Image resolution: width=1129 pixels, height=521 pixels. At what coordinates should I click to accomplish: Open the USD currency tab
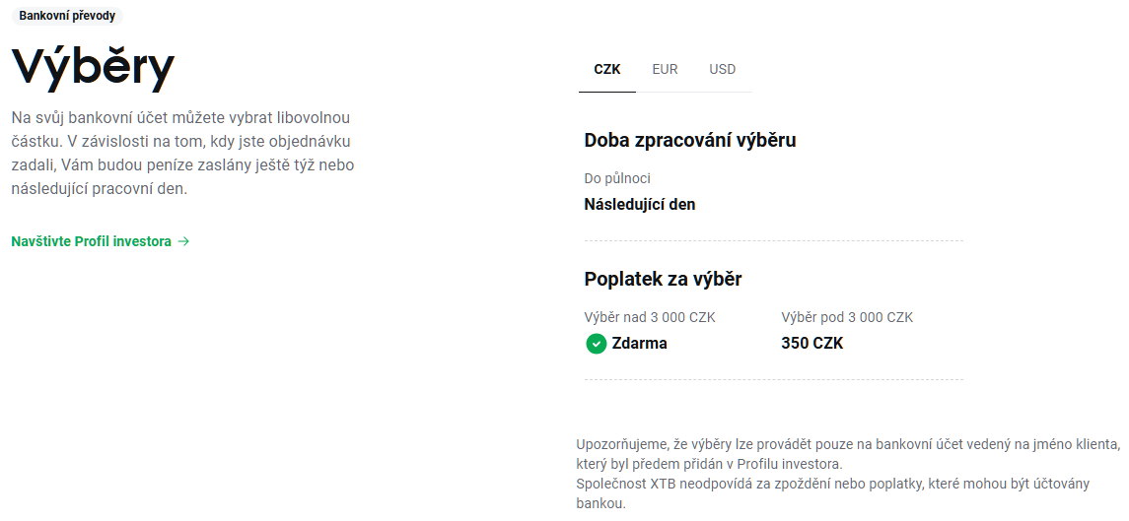(x=722, y=70)
